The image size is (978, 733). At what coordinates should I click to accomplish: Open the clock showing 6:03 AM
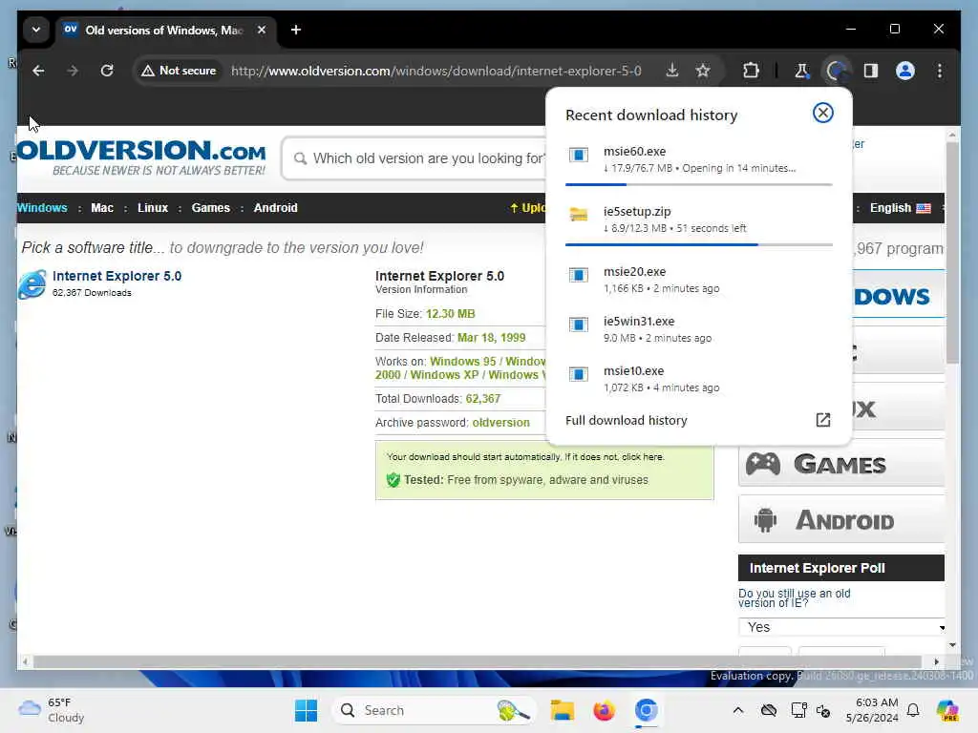pyautogui.click(x=872, y=710)
